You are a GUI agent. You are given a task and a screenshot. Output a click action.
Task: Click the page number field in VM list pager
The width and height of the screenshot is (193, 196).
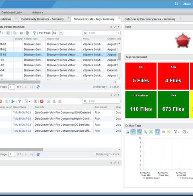[12, 87]
